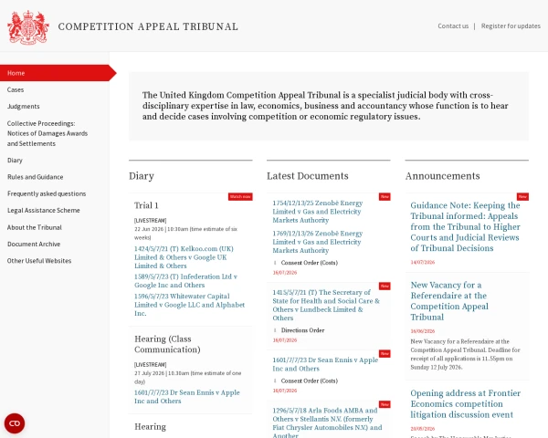Click the Watch now badge on Trial 1

click(x=240, y=197)
